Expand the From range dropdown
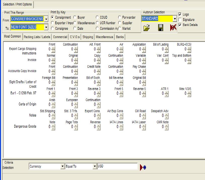This screenshot has width=205, height=180. pyautogui.click(x=46, y=19)
